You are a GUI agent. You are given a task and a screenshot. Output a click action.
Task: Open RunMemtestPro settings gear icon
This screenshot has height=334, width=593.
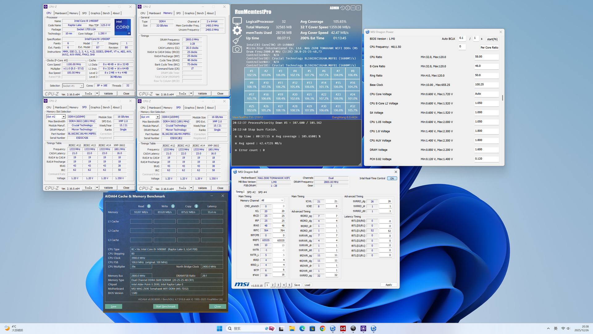pyautogui.click(x=237, y=30)
